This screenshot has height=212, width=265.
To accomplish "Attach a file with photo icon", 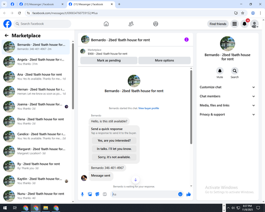I will pyautogui.click(x=90, y=195).
